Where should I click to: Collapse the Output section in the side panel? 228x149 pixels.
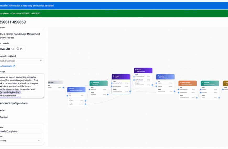pos(4,117)
